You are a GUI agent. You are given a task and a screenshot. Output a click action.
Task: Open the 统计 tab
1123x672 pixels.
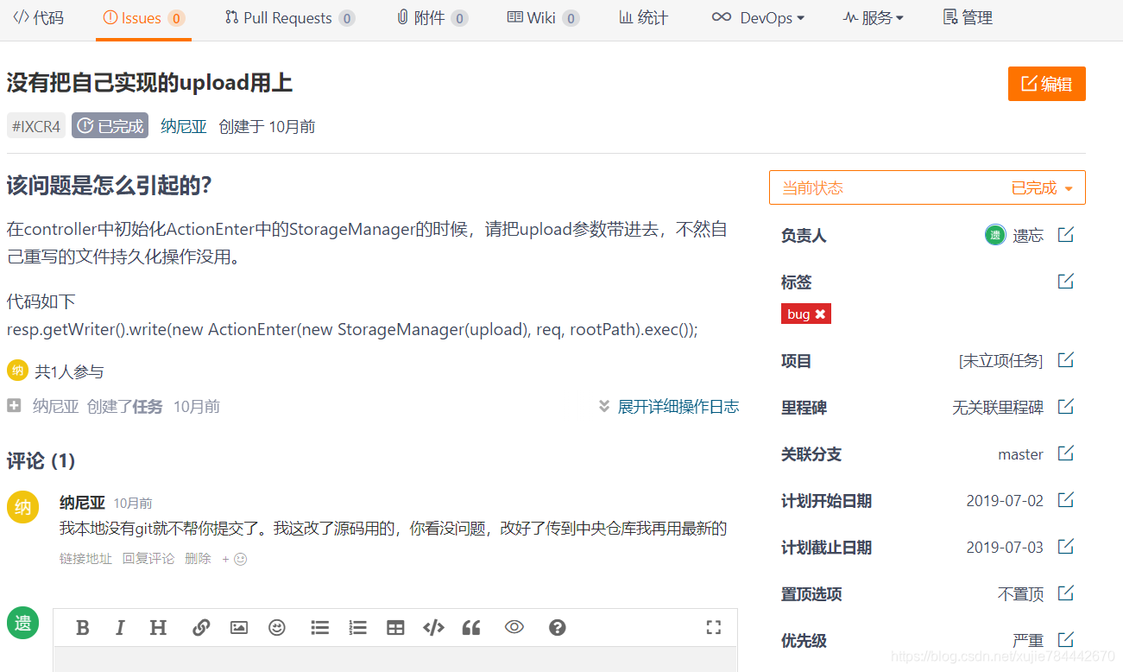coord(643,17)
